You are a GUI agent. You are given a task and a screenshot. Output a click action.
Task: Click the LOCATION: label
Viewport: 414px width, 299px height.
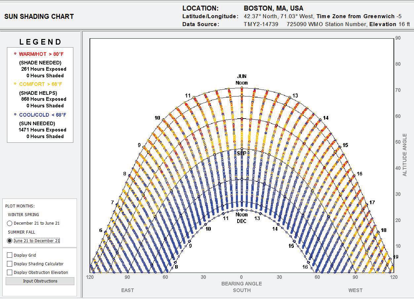(201, 8)
